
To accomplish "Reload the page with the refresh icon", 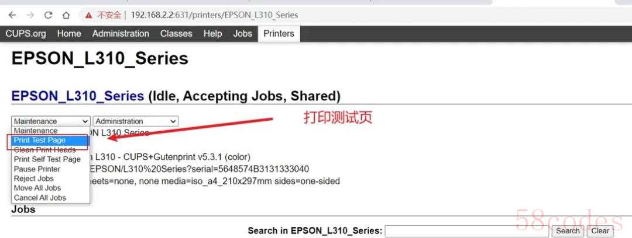I will click(49, 15).
